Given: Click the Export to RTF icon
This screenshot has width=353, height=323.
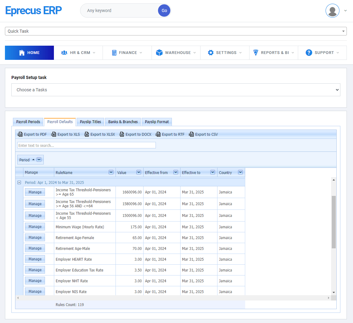Looking at the screenshot, I should click(x=158, y=134).
